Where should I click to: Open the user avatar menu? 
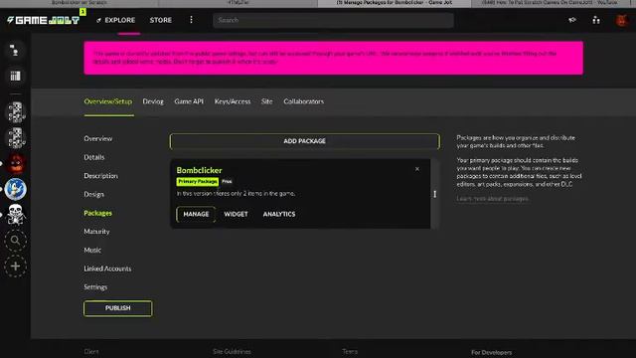[x=621, y=20]
